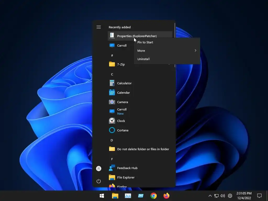This screenshot has width=268, height=201.
Task: Launch Cortana via its ring icon
Action: (x=112, y=130)
